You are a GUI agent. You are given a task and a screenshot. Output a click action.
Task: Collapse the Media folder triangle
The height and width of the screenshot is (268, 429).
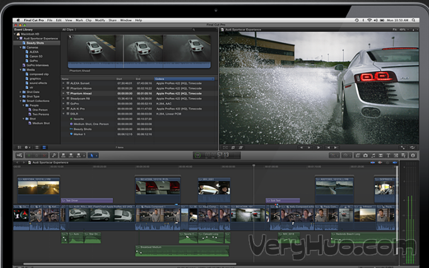coord(21,70)
